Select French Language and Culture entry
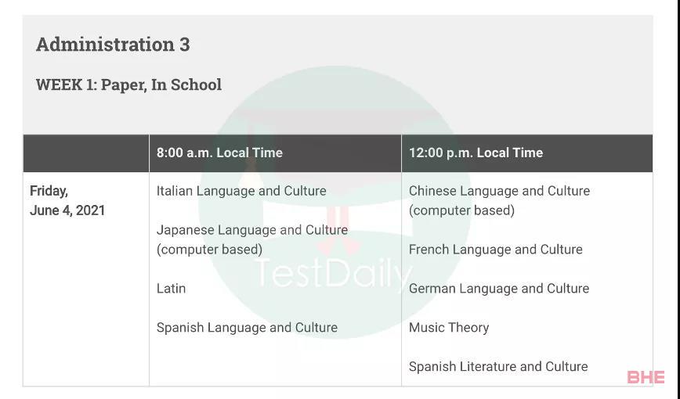 click(x=496, y=250)
